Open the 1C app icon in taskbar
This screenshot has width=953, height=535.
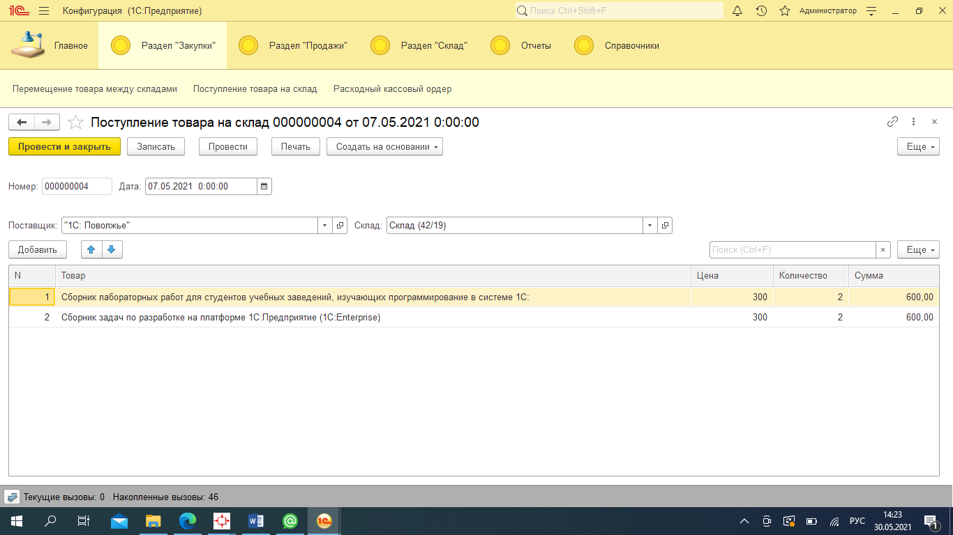pos(324,520)
